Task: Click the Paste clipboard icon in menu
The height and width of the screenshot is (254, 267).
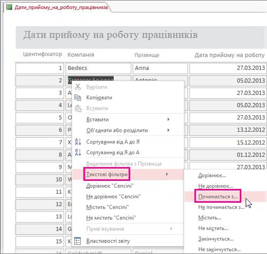Action: pos(78,108)
